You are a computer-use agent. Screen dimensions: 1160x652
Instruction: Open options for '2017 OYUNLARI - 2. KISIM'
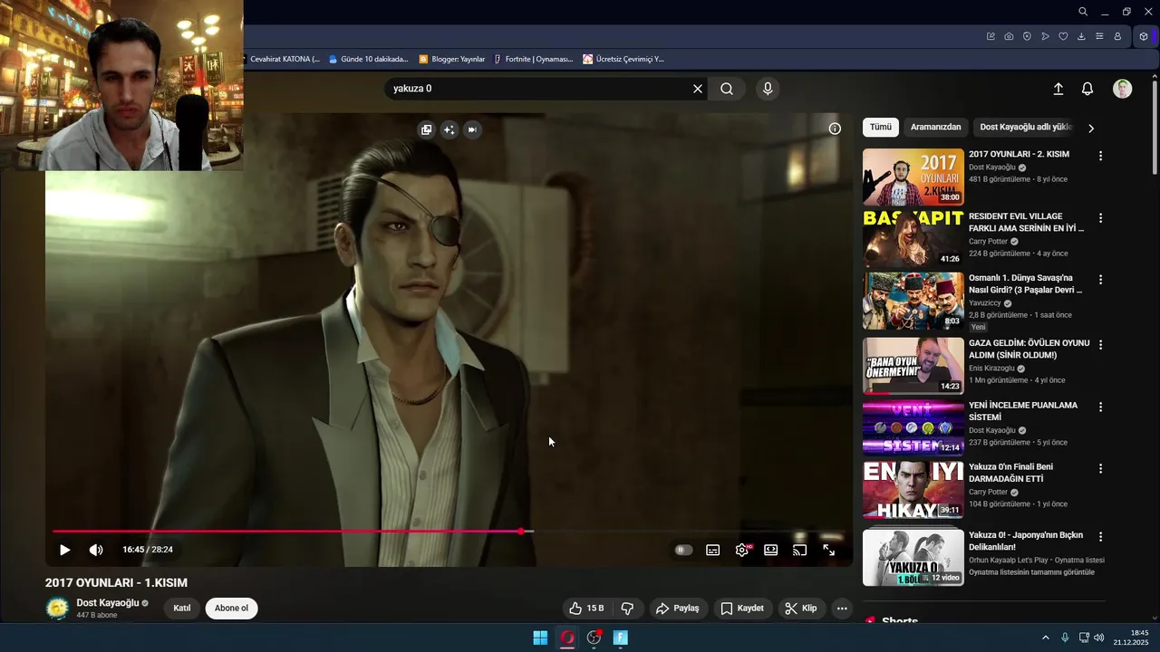click(x=1100, y=156)
